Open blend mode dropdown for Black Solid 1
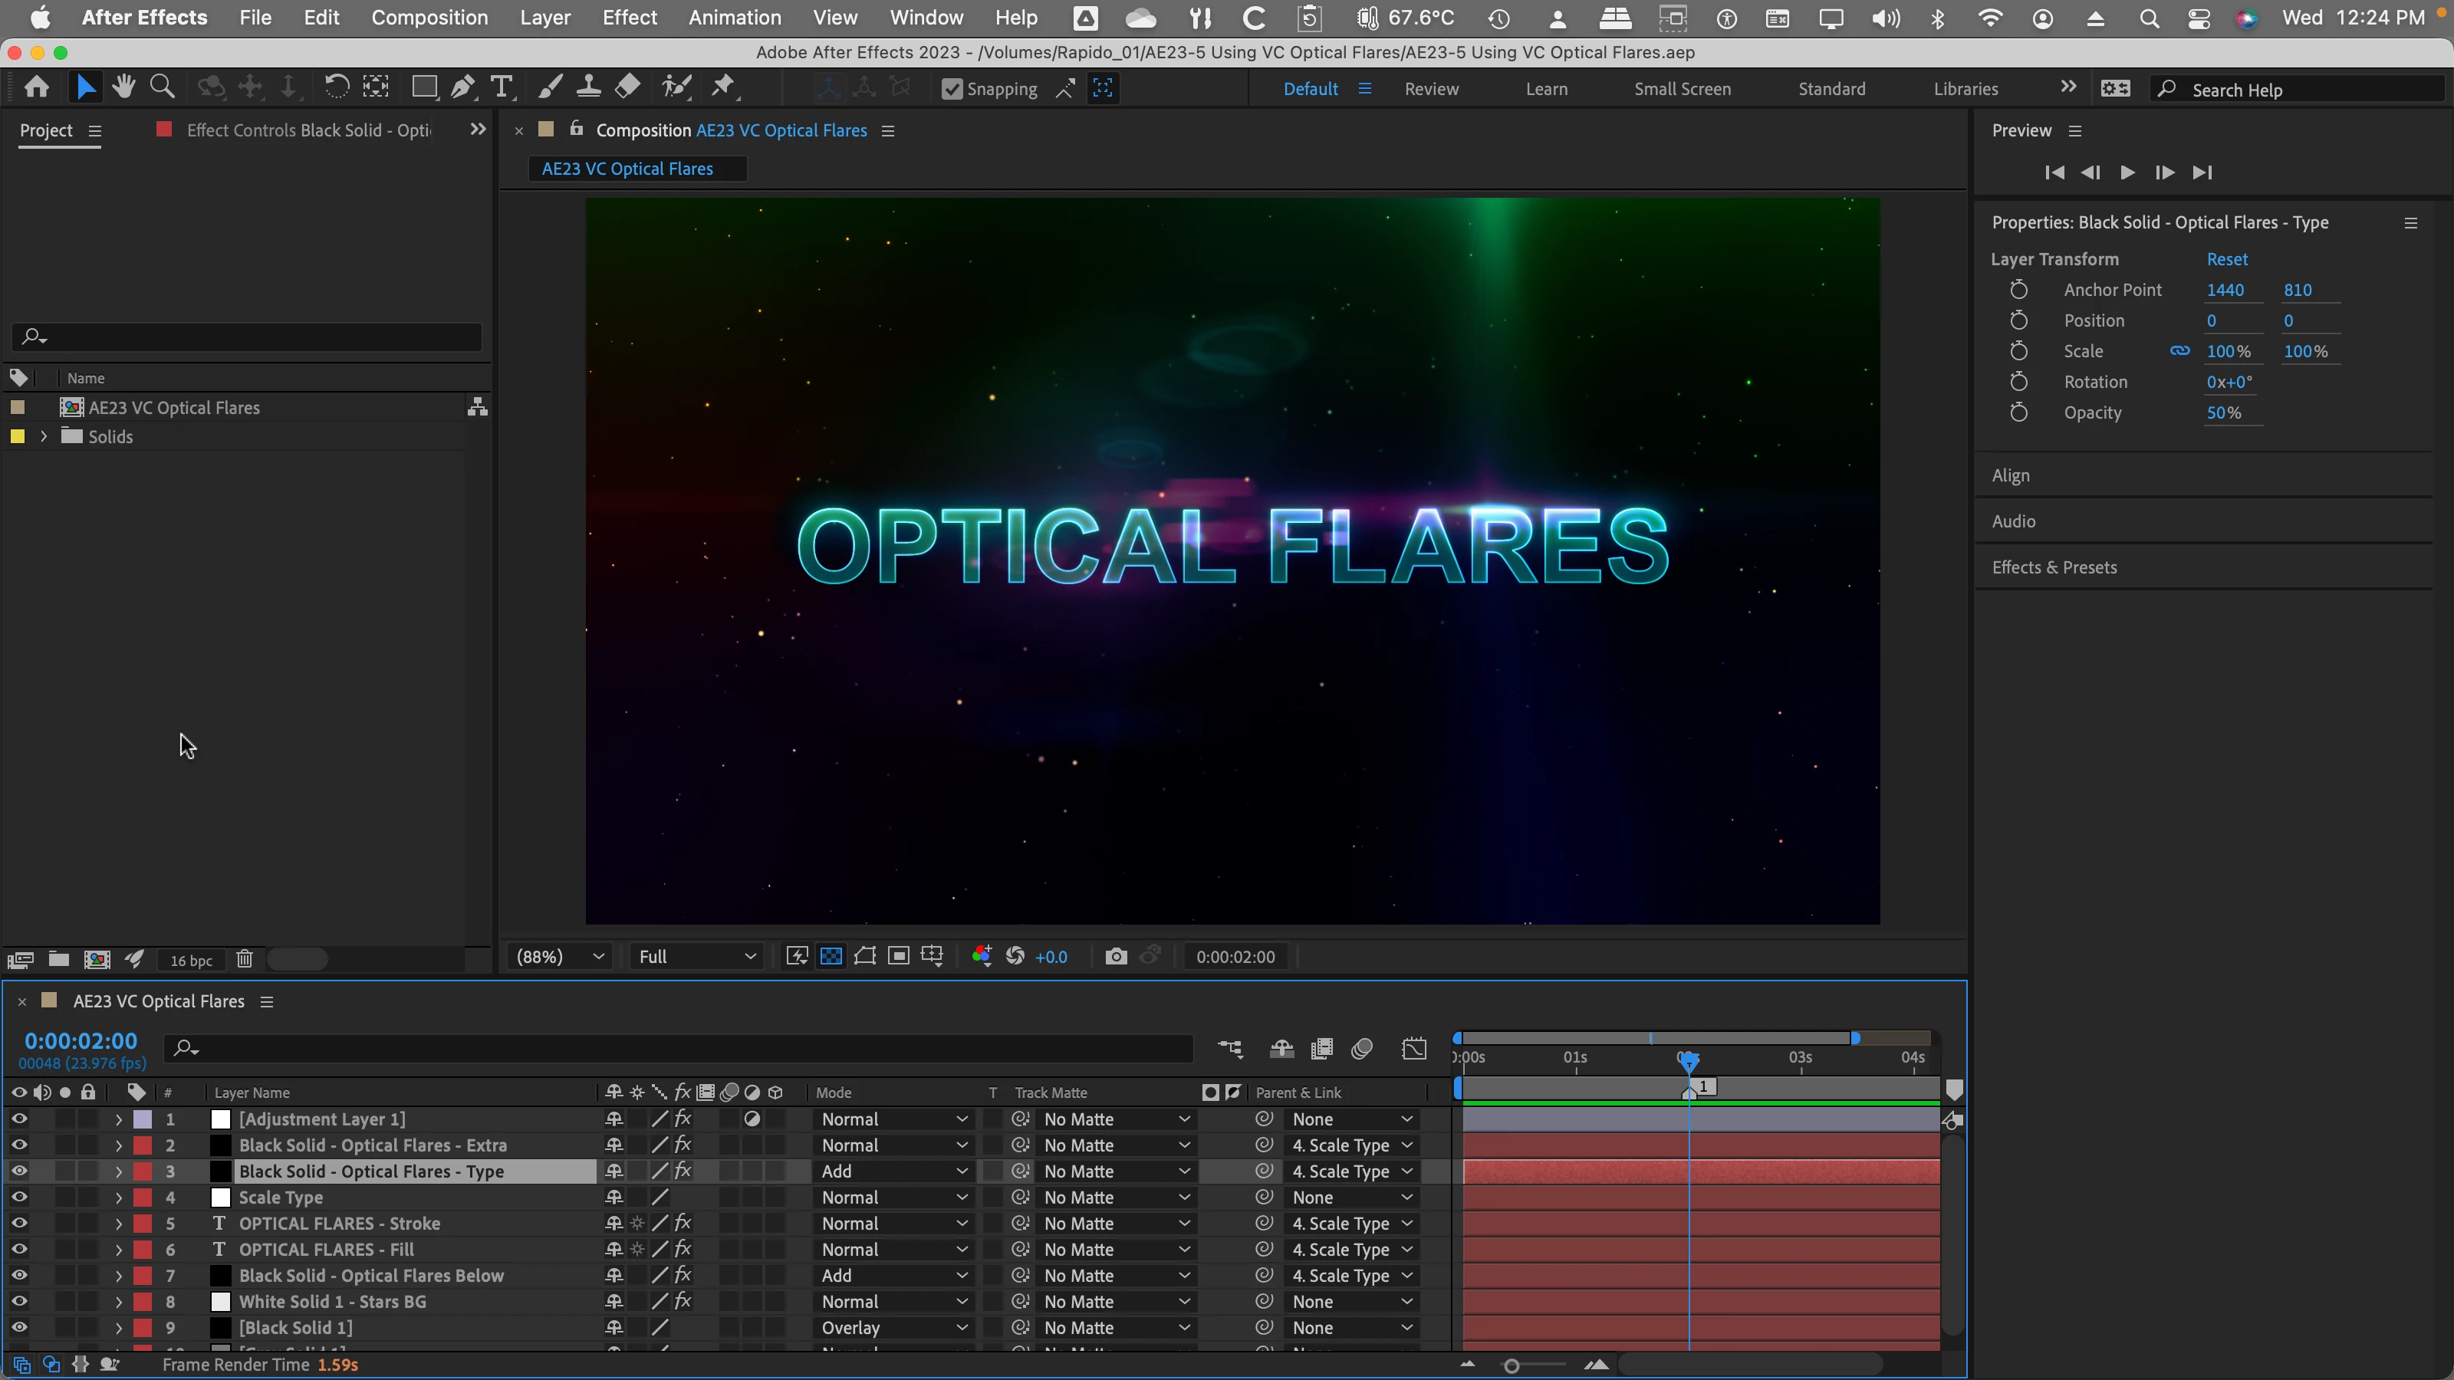2454x1380 pixels. [893, 1328]
